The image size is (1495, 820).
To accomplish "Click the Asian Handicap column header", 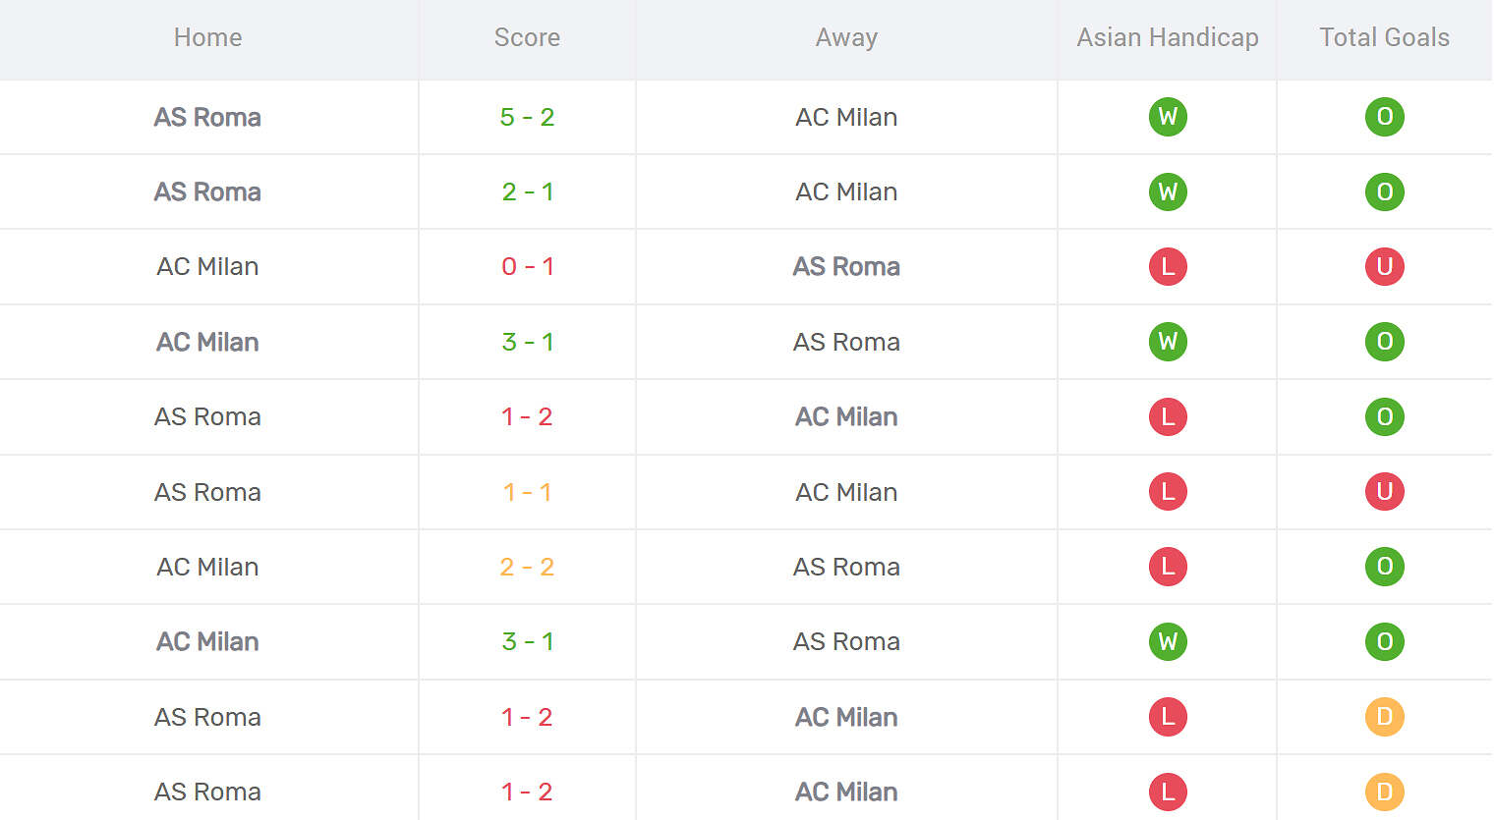I will pyautogui.click(x=1168, y=37).
